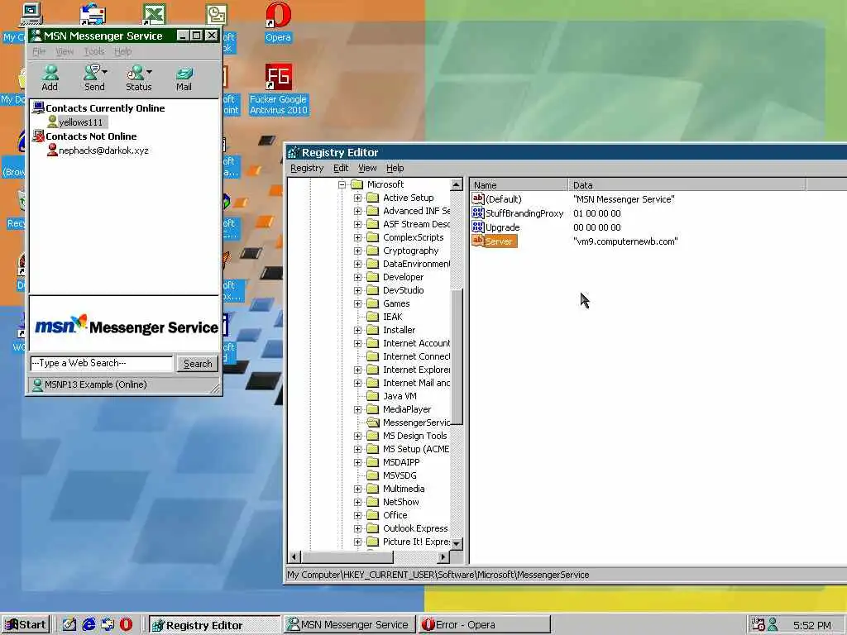Click the scheduler tray icon beside clock

[758, 625]
